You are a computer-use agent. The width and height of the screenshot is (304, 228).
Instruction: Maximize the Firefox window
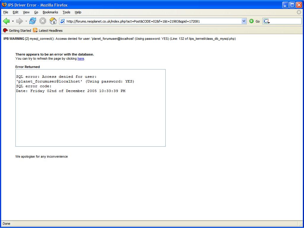tap(292, 5)
